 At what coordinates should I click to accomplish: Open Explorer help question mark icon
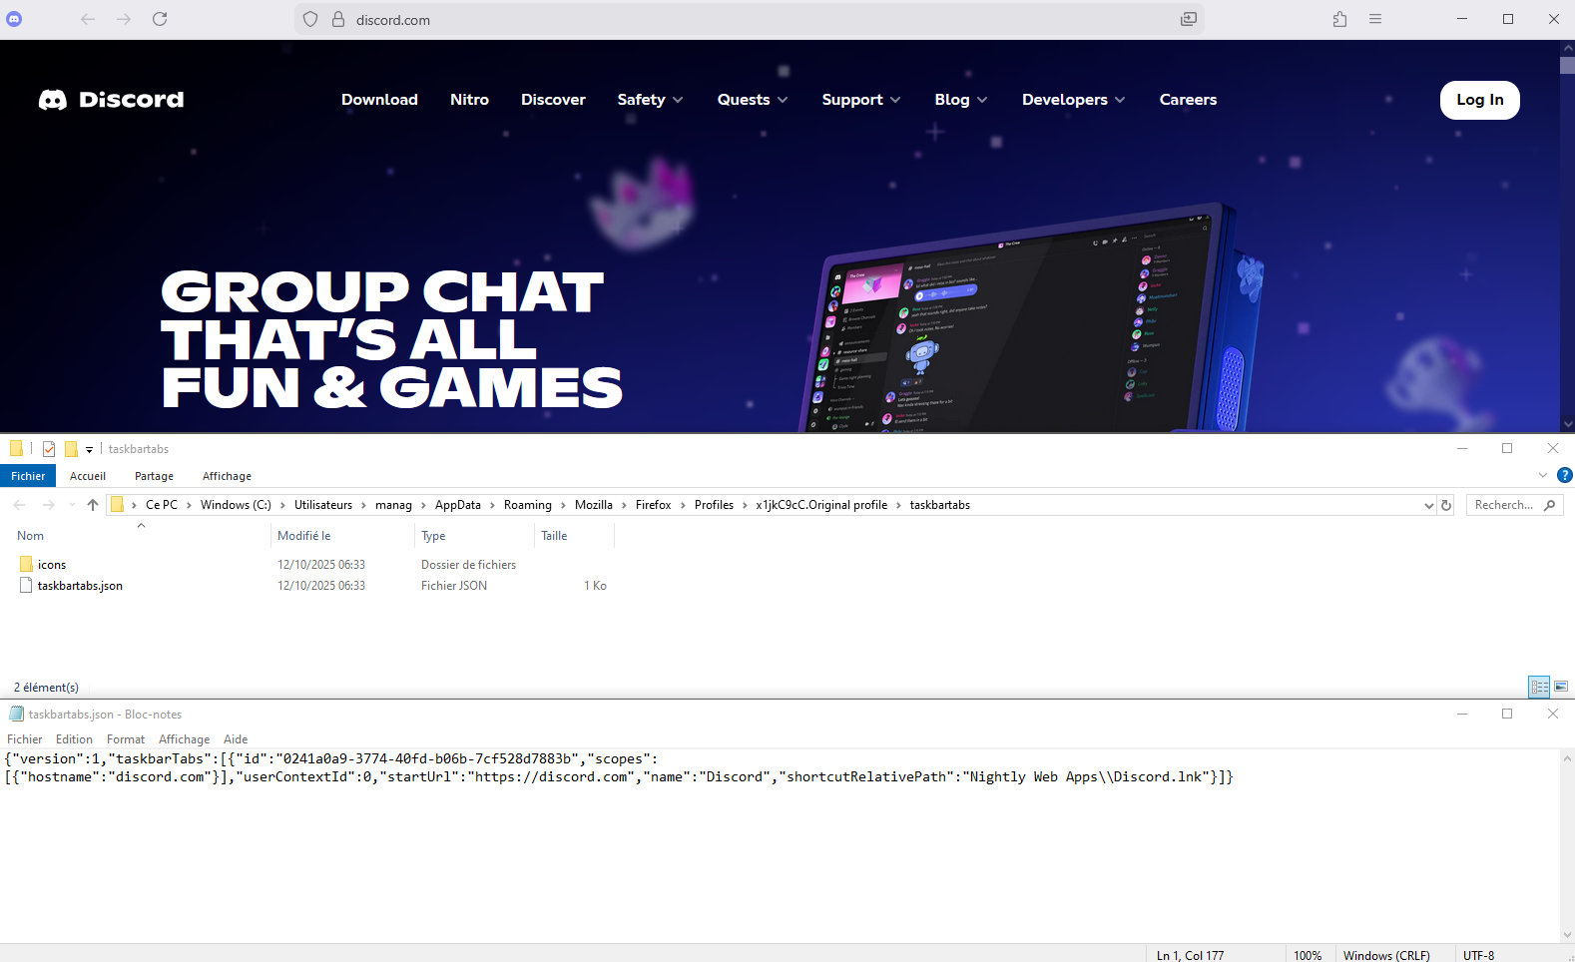1564,475
